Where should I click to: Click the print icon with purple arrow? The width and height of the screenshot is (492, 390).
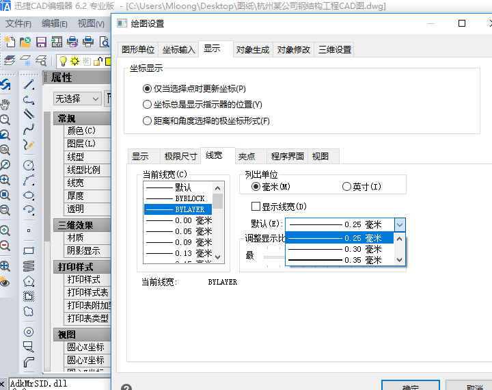tap(72, 42)
